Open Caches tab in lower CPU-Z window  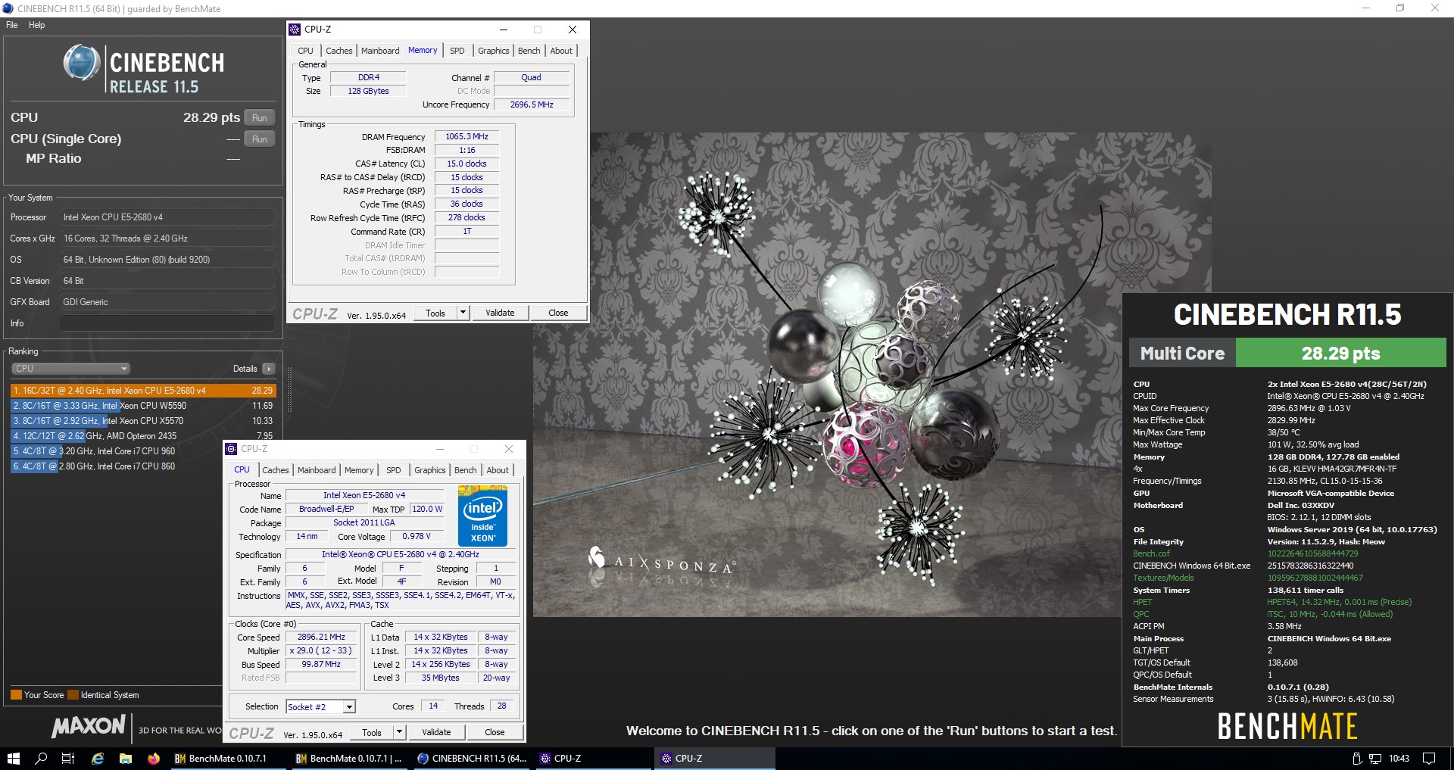coord(275,470)
